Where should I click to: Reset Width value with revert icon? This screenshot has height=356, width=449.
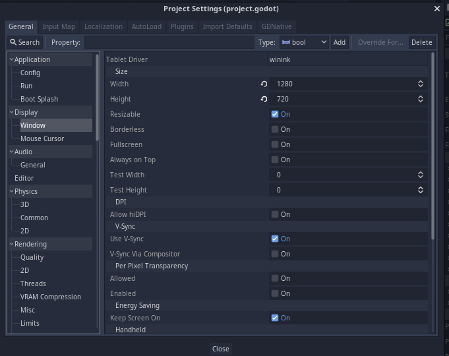pos(264,84)
